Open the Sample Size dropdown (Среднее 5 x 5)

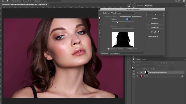(x=28, y=1)
